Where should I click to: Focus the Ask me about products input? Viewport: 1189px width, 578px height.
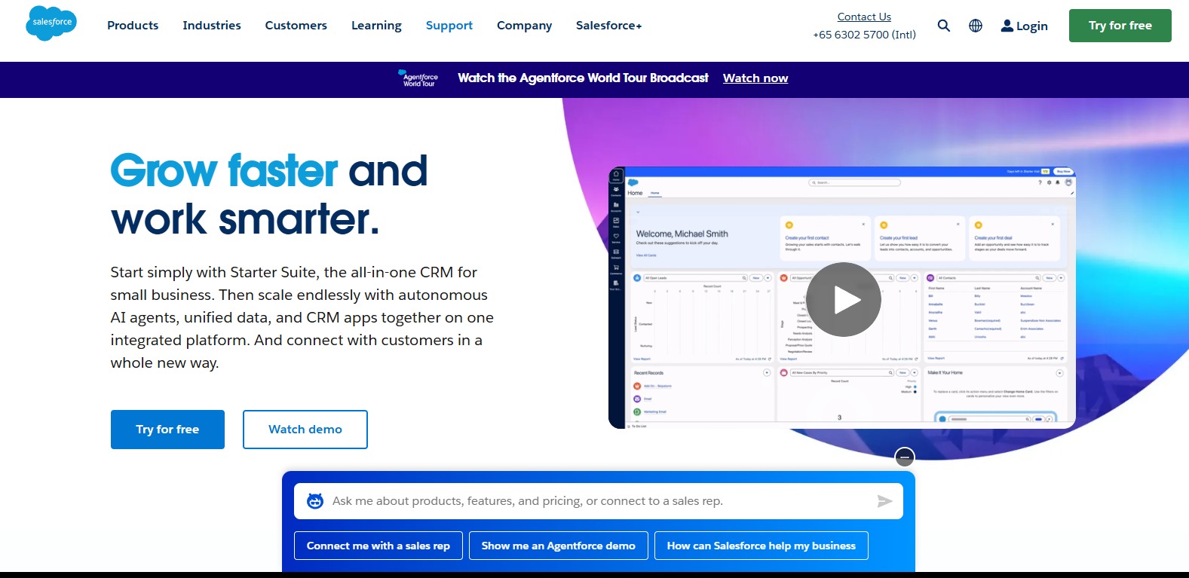click(x=599, y=501)
